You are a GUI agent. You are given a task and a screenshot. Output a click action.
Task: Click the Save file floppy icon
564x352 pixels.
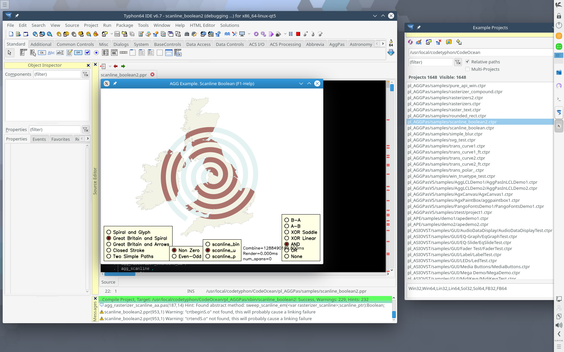pos(117,34)
